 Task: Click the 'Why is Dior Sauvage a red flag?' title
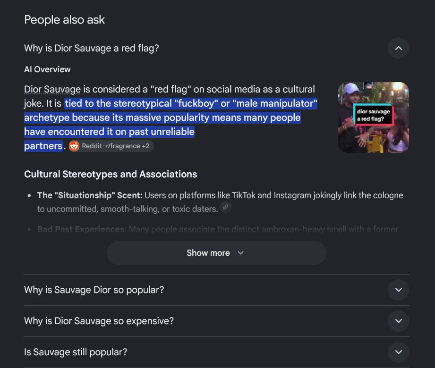(x=92, y=48)
